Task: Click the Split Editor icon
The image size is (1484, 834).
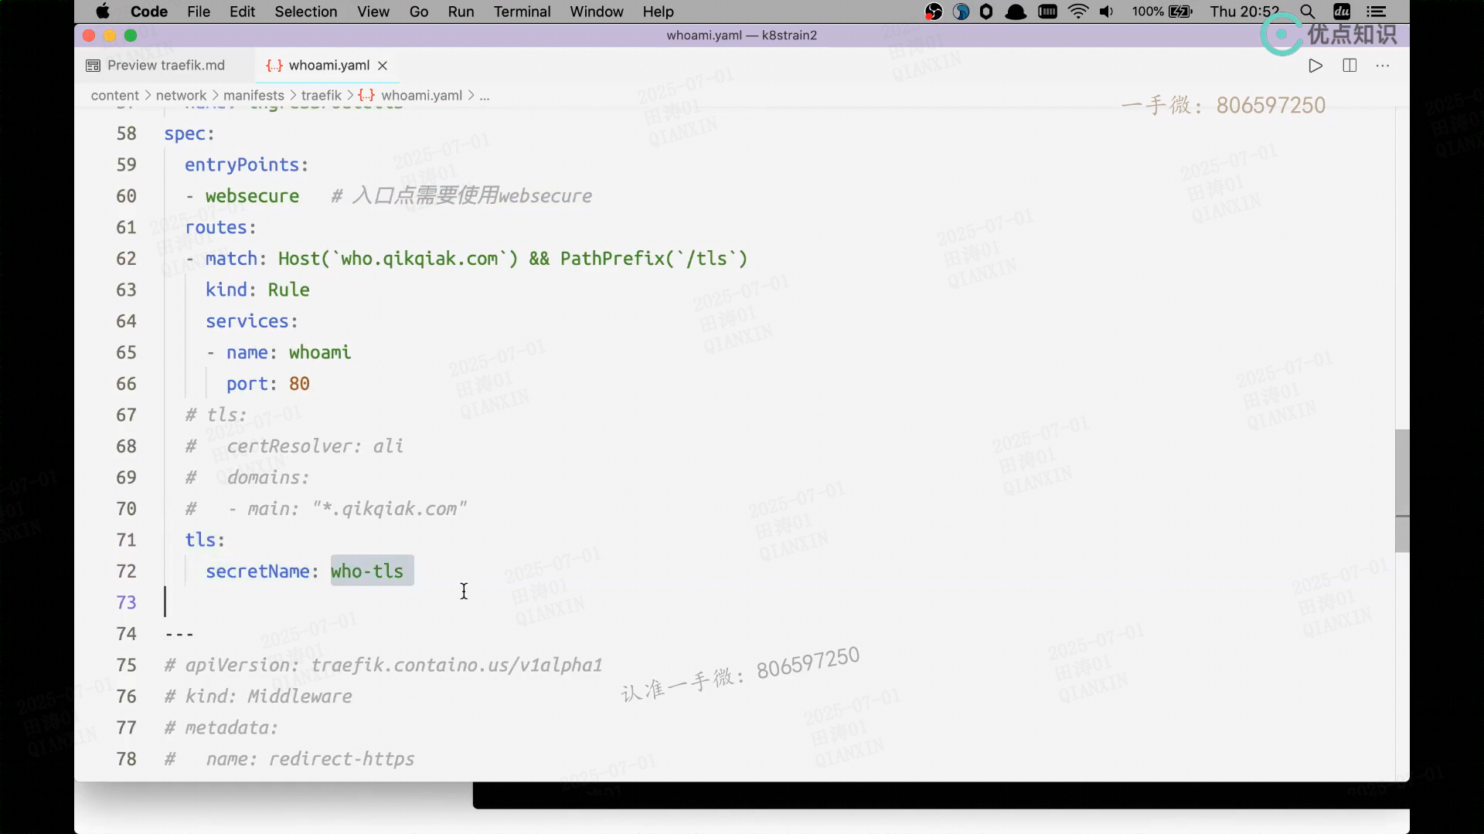Action: [1350, 66]
